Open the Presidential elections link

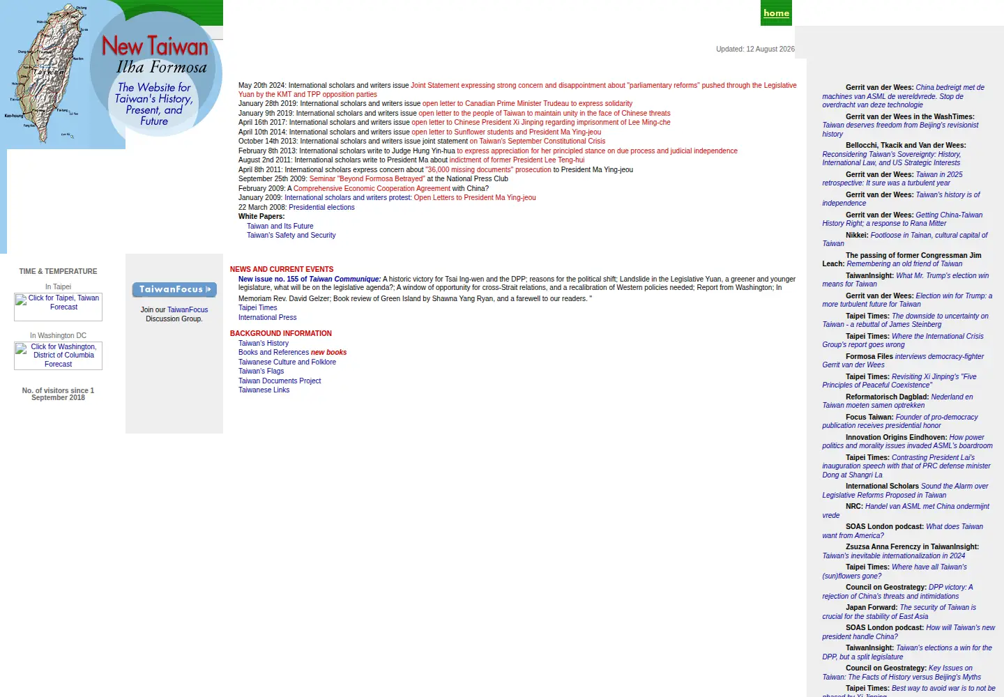321,208
